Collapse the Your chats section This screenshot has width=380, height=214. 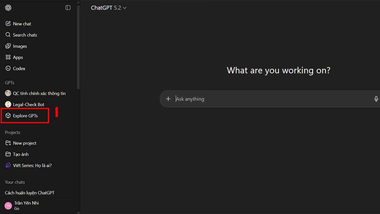(15, 182)
